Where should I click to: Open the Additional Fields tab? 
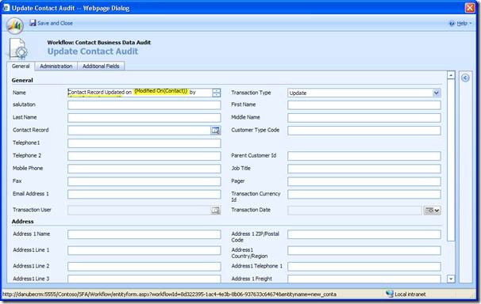point(101,66)
